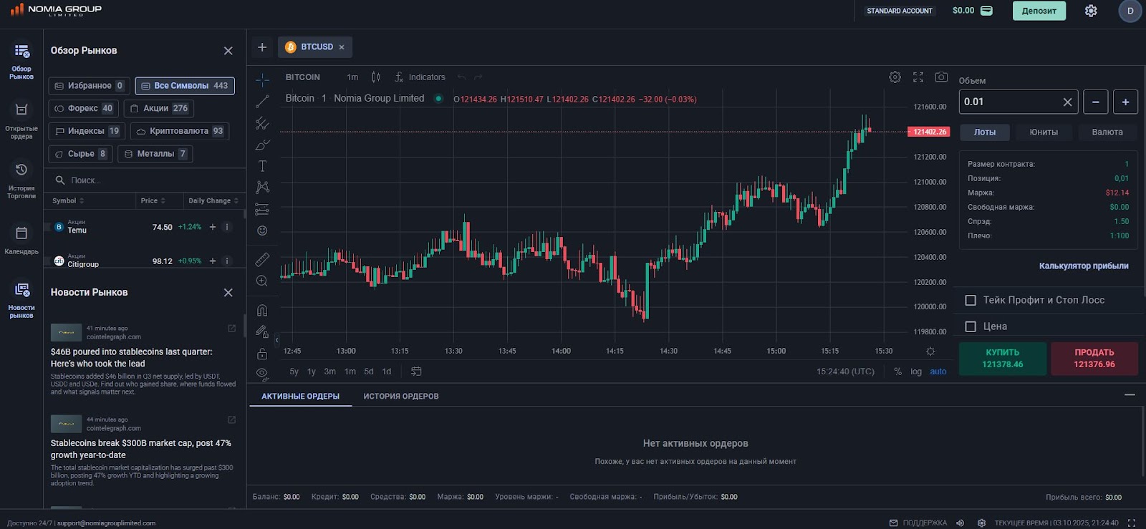Enable Take Profit and Stop Loss checkbox

(x=971, y=301)
